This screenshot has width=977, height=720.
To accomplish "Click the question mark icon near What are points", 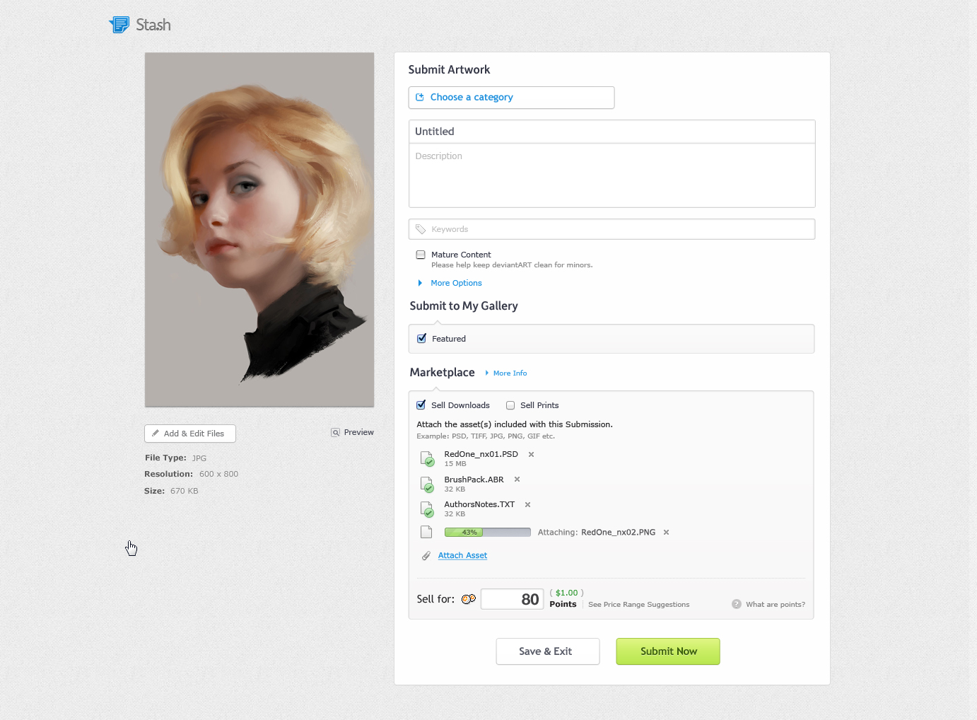I will point(737,604).
